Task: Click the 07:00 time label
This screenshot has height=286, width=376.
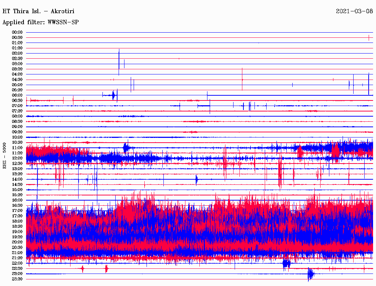Action: (x=17, y=106)
